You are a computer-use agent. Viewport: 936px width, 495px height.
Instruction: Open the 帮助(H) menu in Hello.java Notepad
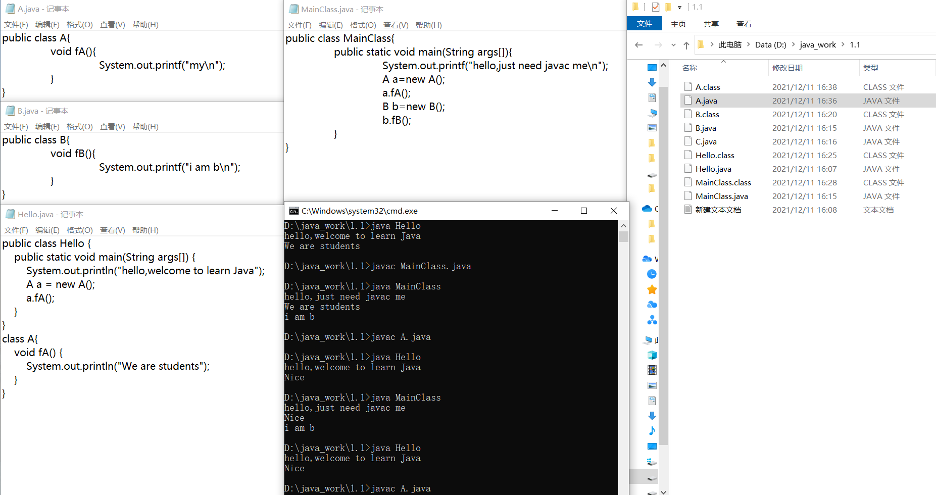point(145,230)
